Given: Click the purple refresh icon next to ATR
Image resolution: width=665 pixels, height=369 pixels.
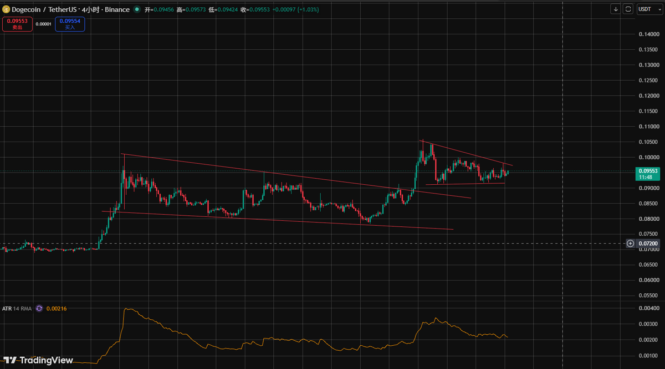Looking at the screenshot, I should (x=39, y=308).
